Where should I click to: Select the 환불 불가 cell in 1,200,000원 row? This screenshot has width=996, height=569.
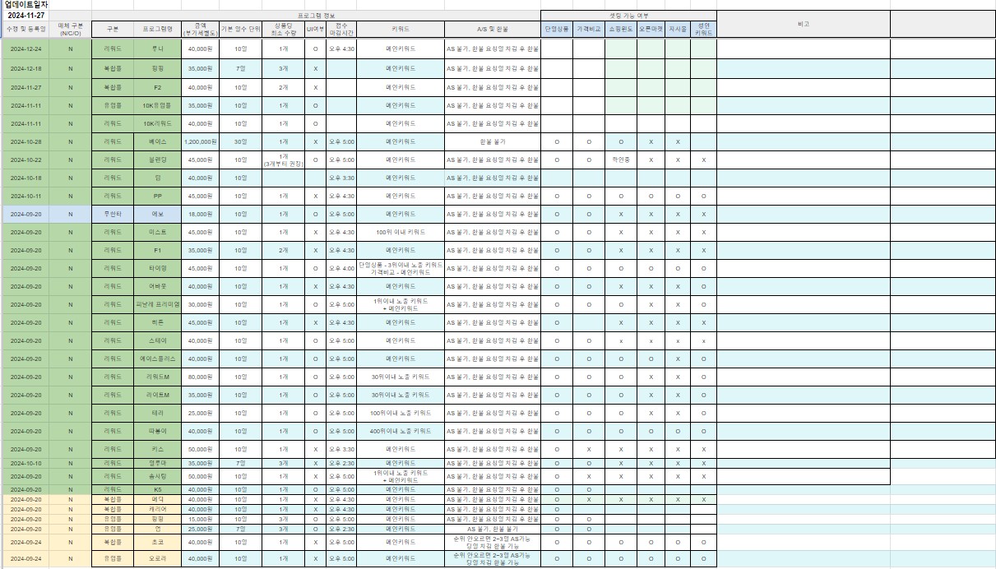pyautogui.click(x=493, y=141)
